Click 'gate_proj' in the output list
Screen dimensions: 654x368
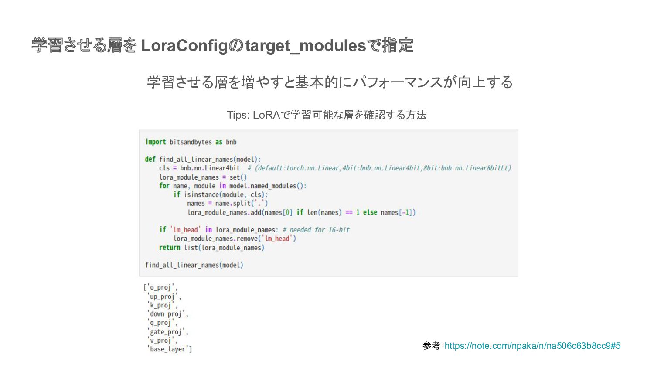[166, 332]
